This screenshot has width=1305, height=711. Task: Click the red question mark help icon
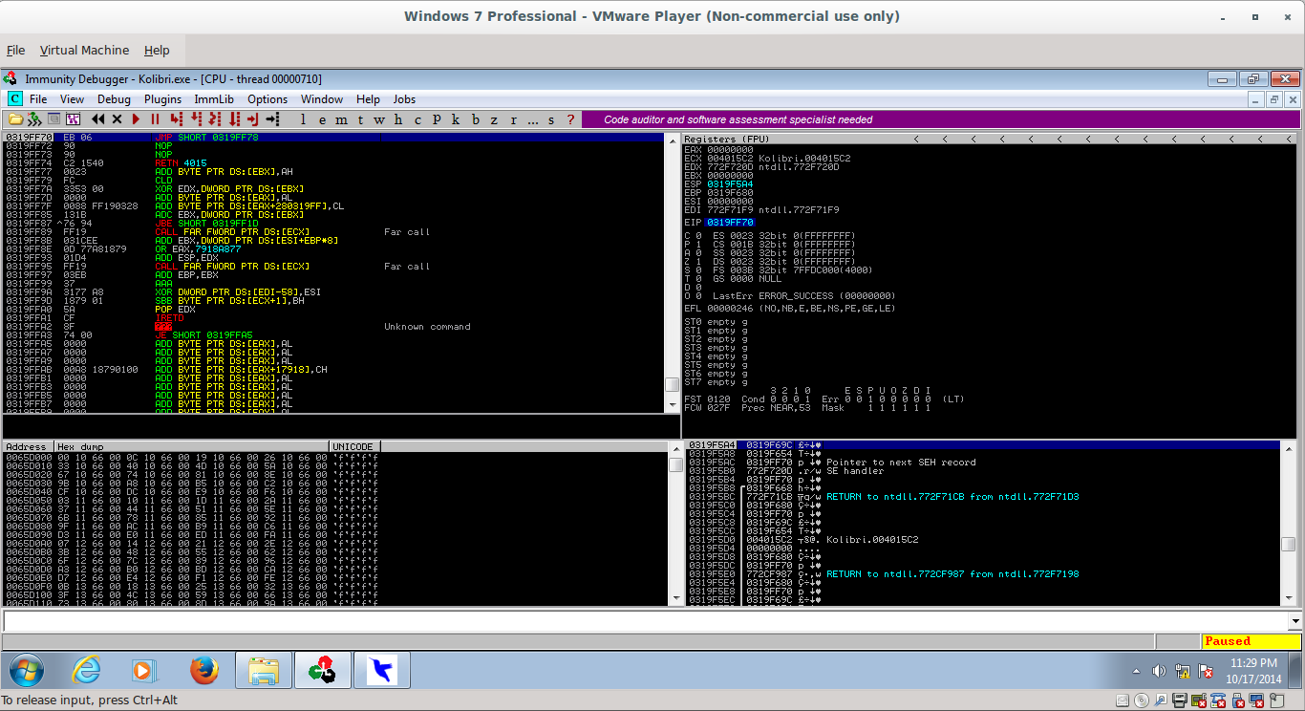point(570,119)
